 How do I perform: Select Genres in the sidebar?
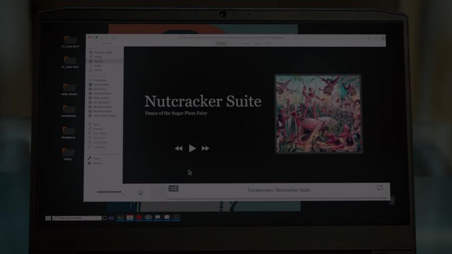[x=95, y=70]
